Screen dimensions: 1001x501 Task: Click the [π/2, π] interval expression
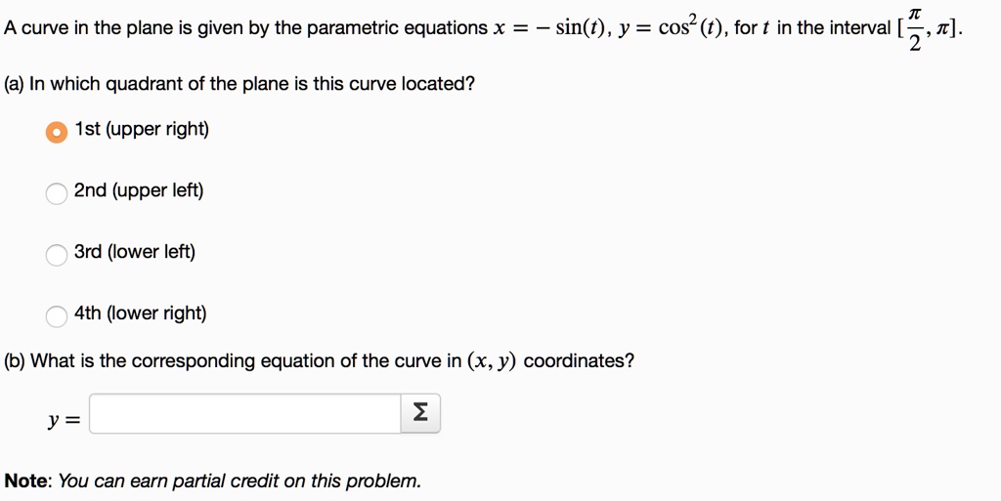click(928, 29)
